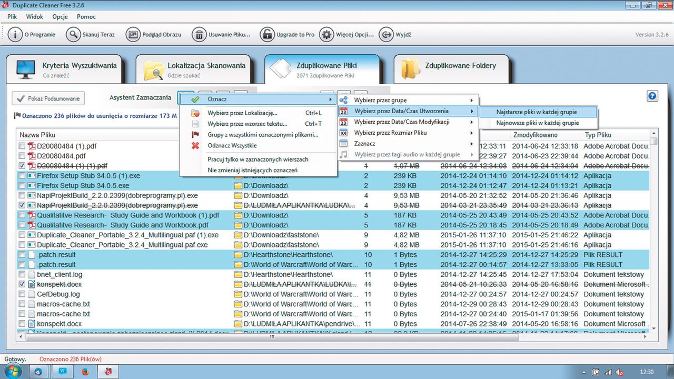
Task: Open Firefox from the Windows taskbar
Action: tap(85, 372)
